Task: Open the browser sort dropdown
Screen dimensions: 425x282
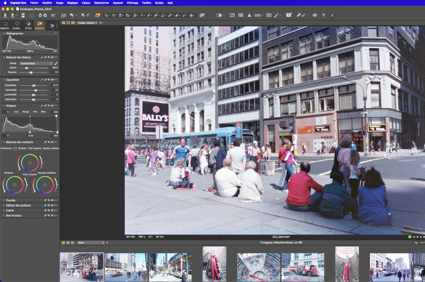Action: point(91,243)
